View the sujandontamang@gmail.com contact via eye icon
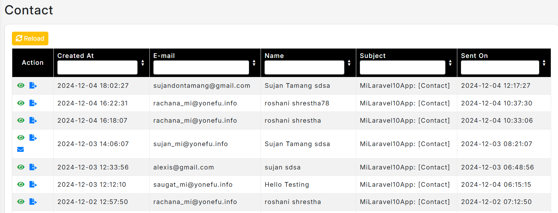558x213 pixels. (x=21, y=85)
